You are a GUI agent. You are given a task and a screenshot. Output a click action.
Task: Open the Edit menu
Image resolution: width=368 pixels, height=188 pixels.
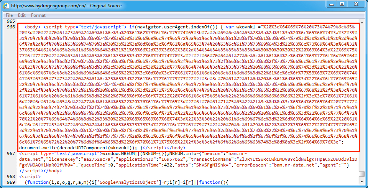tap(22, 15)
